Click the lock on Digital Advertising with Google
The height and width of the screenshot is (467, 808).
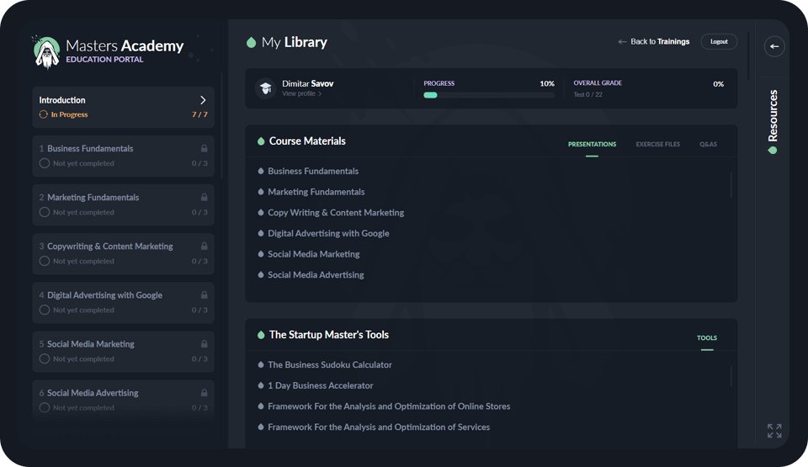(204, 295)
